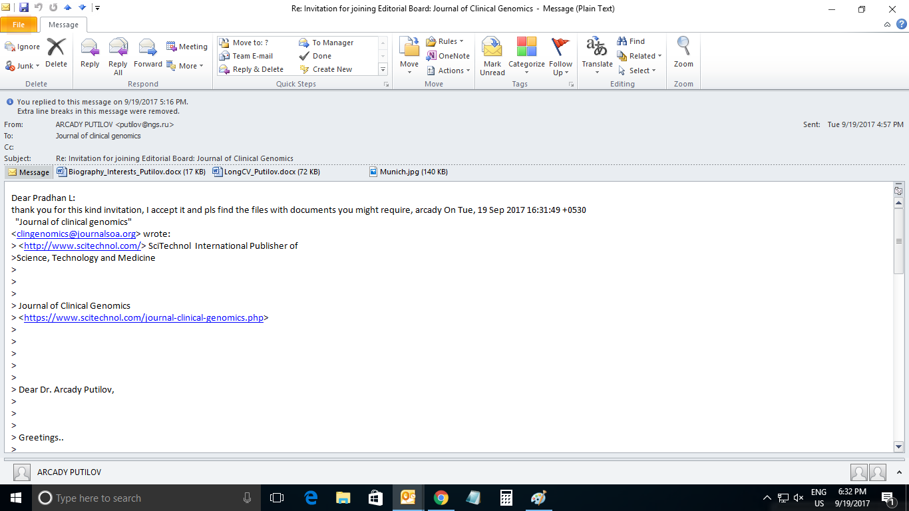Open the journal-clinical-genomics.php link
The width and height of the screenshot is (909, 511).
coord(144,317)
